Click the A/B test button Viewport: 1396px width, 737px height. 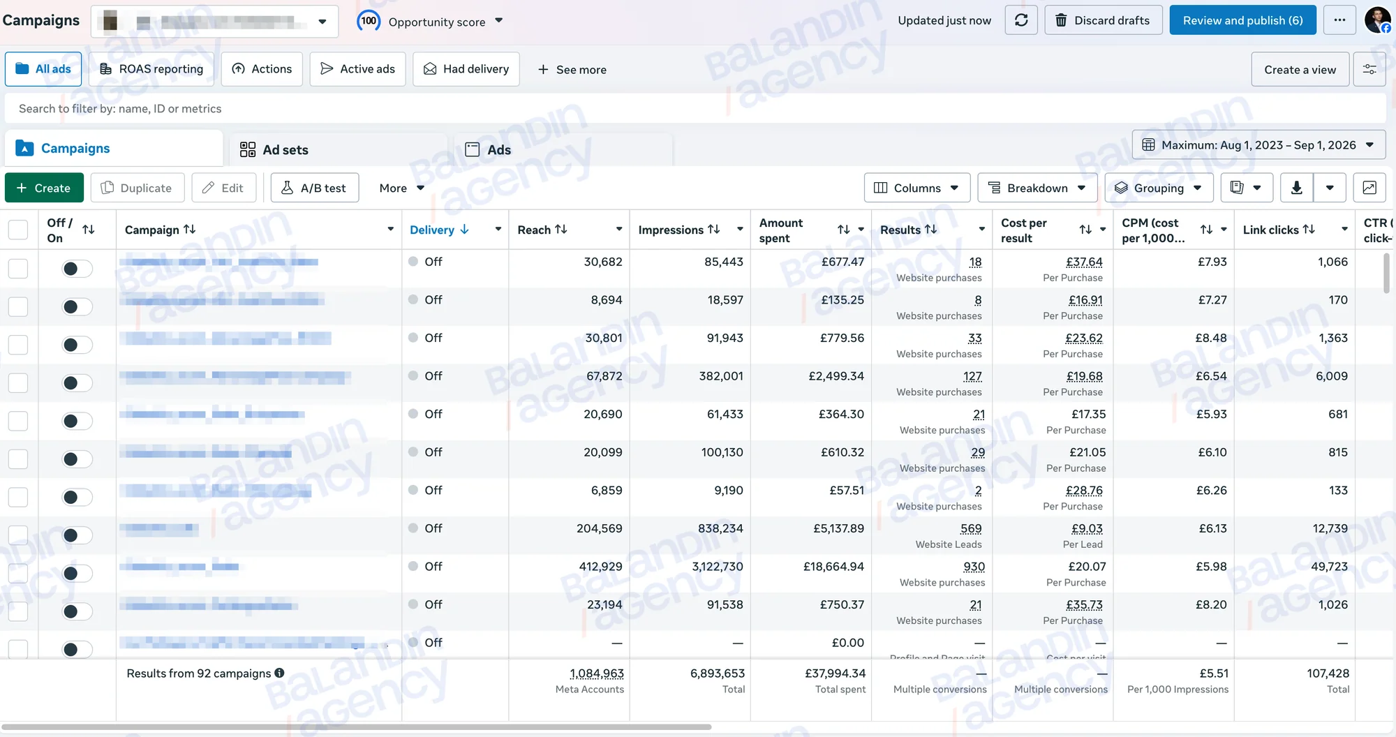[x=314, y=188]
